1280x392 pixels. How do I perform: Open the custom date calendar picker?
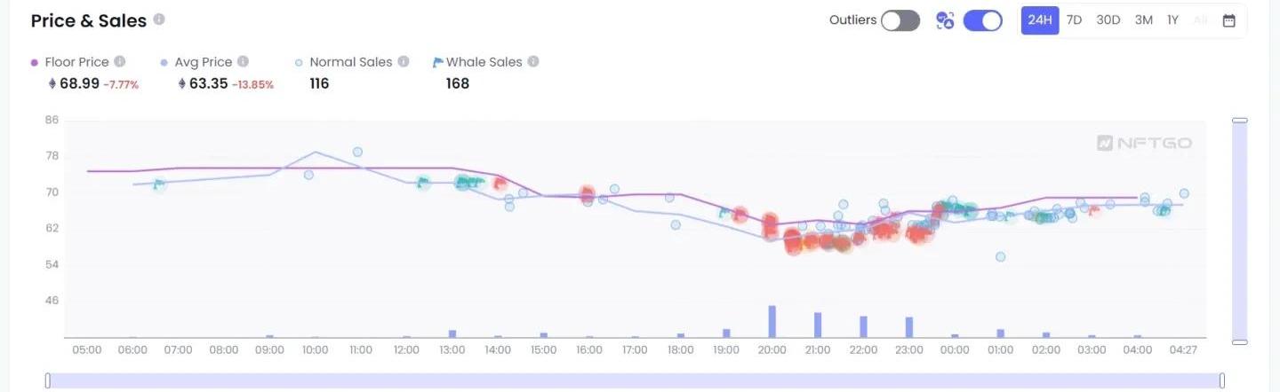[x=1228, y=20]
